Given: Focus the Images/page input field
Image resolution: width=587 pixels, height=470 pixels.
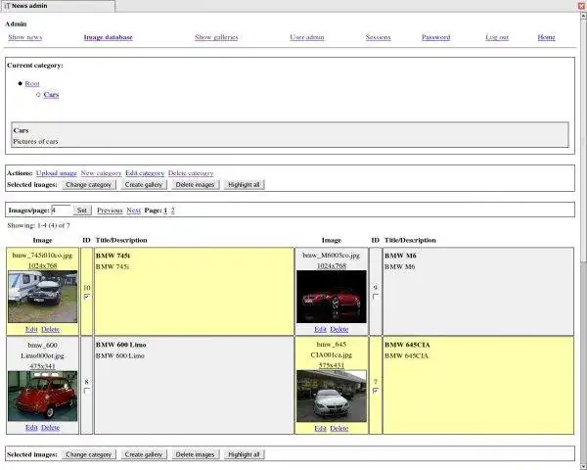Looking at the screenshot, I should [x=61, y=211].
